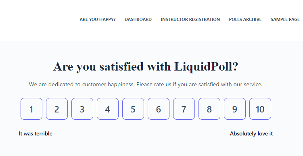Visit the Polls Archive page
Viewport: 303px width, 156px height.
[x=245, y=19]
